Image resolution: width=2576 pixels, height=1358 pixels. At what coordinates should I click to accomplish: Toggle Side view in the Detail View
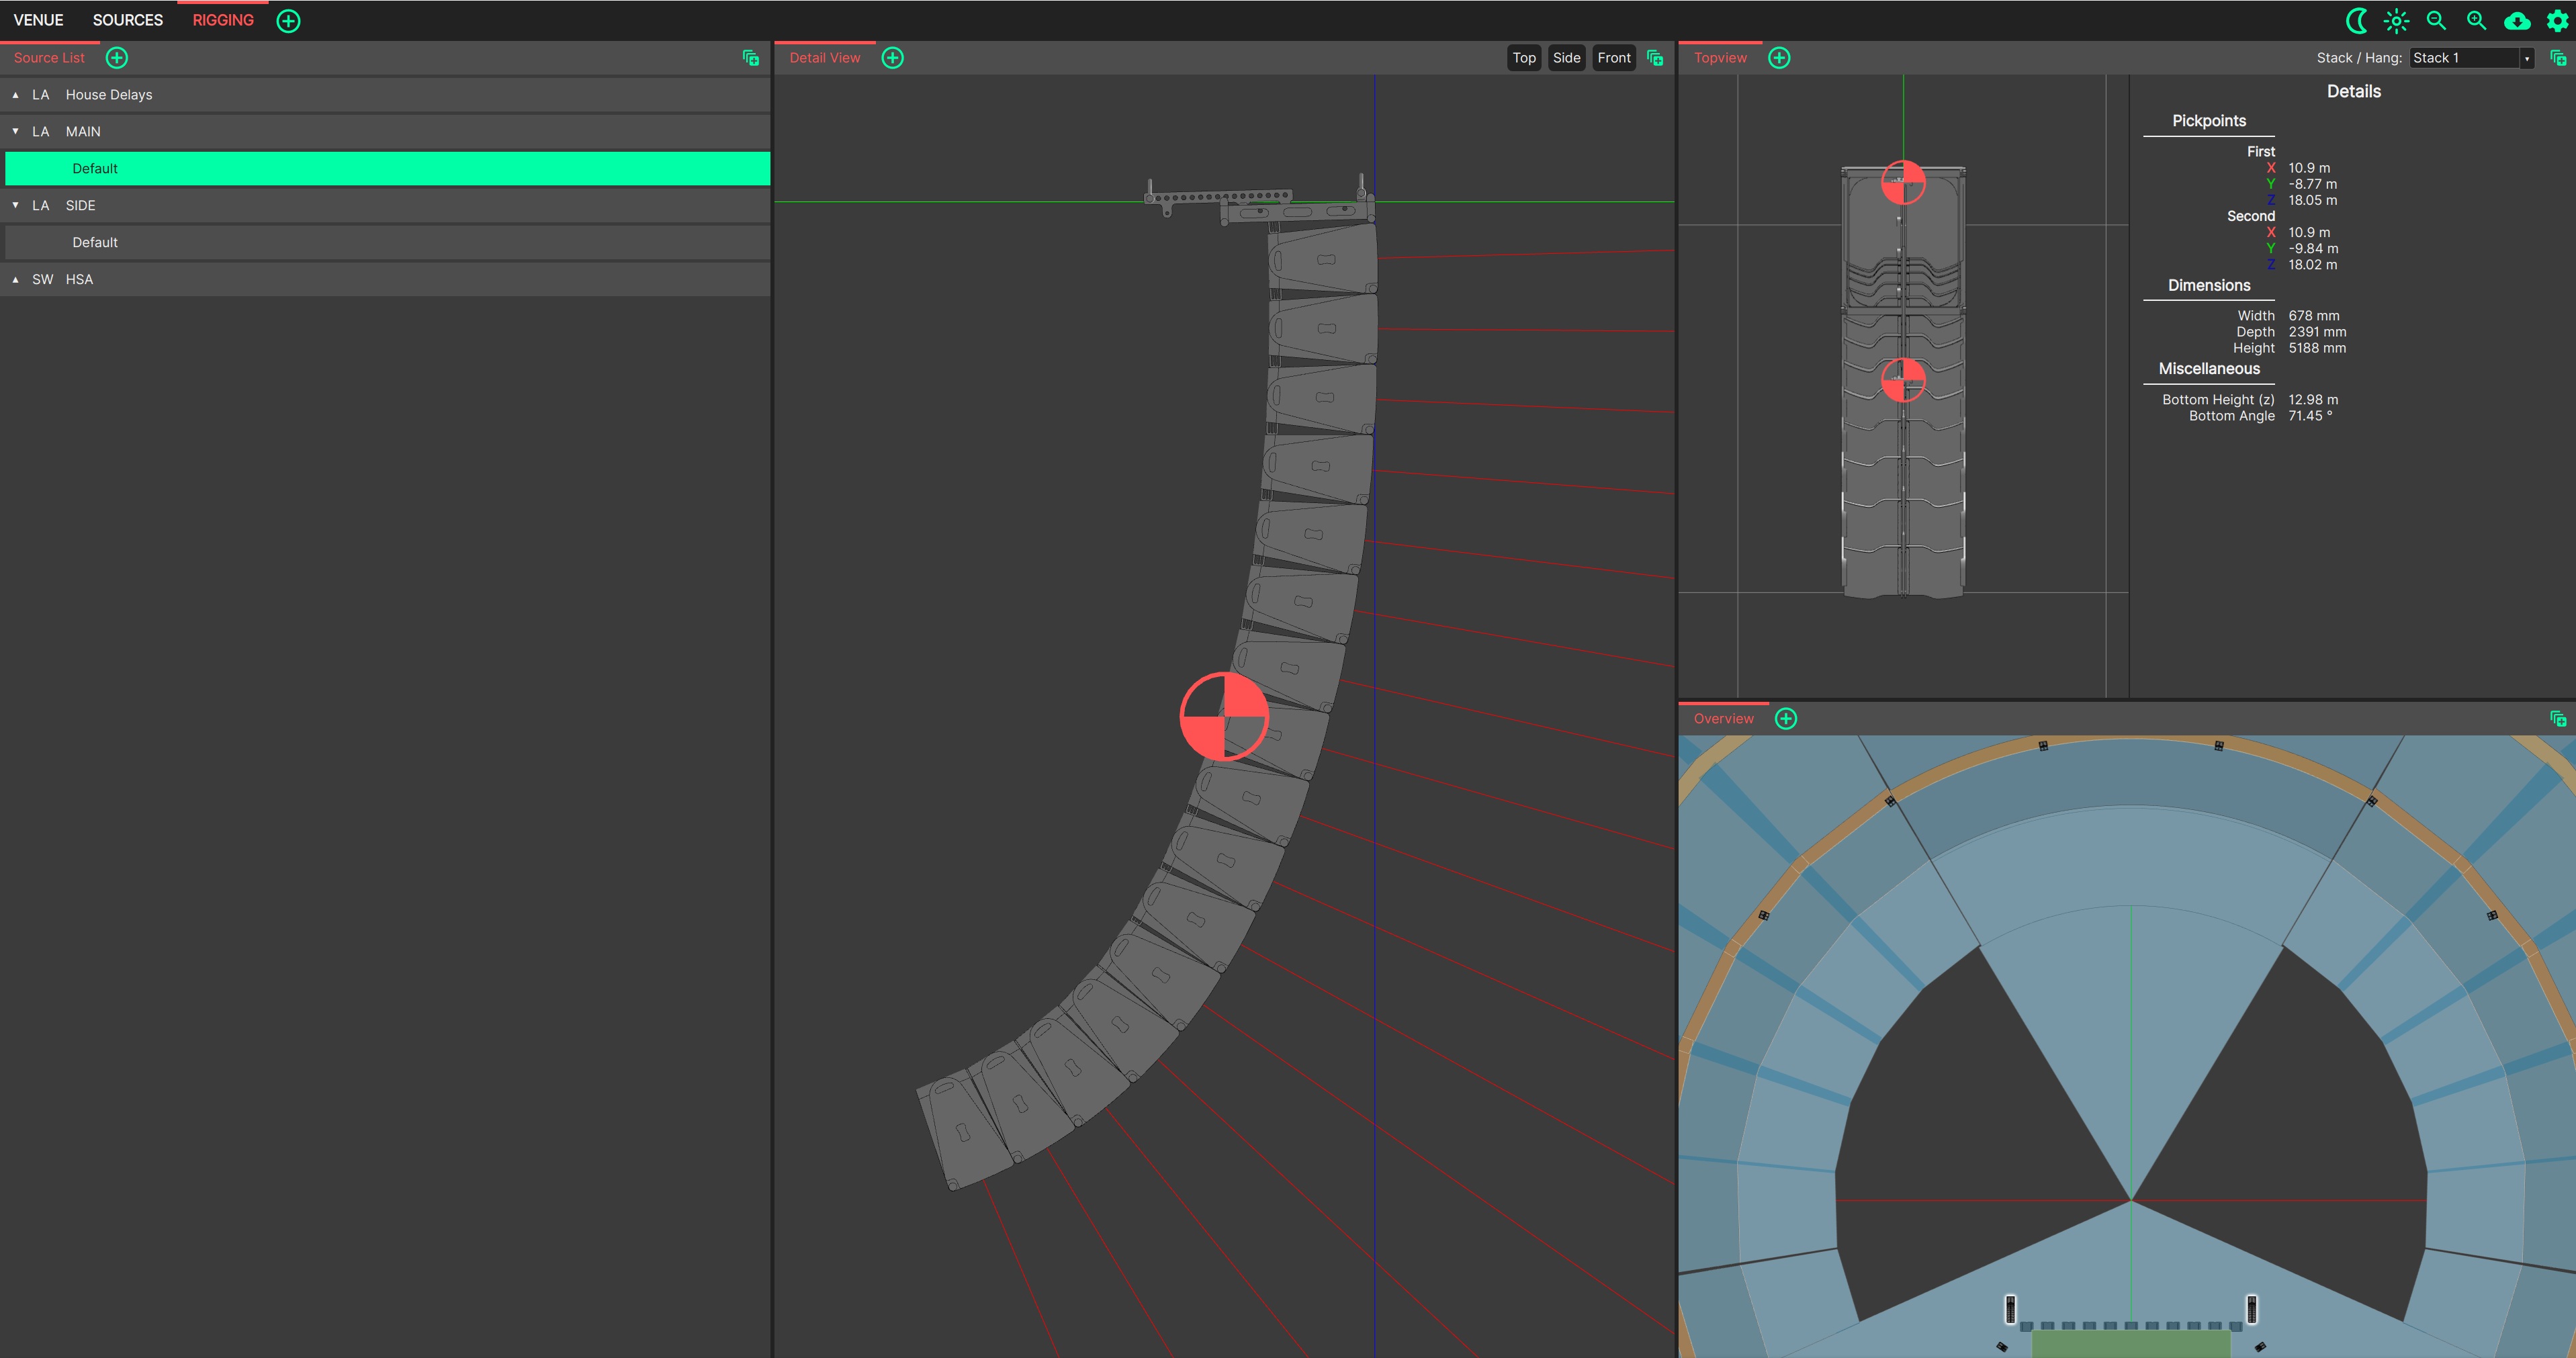[1566, 57]
